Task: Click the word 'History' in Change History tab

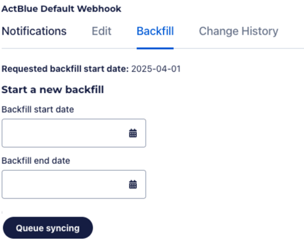Action: pyautogui.click(x=260, y=31)
